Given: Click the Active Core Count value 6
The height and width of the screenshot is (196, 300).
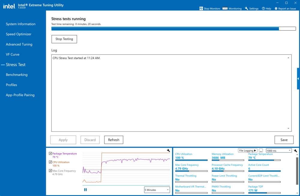Looking at the screenshot, I should coord(249,169).
